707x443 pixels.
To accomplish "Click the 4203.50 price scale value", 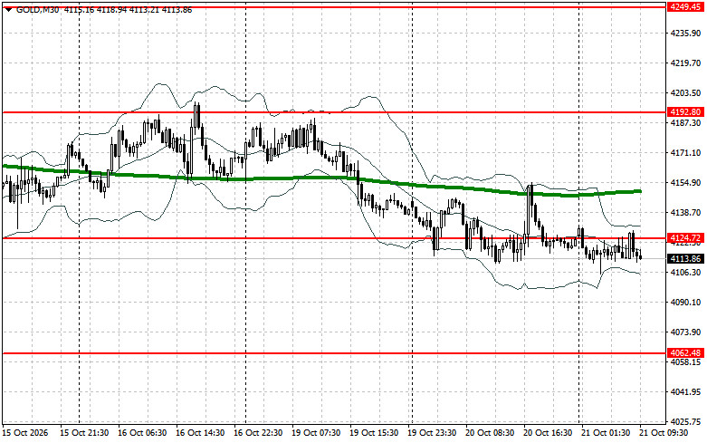I will click(x=685, y=93).
